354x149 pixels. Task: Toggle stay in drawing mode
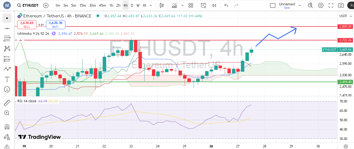pos(7,137)
